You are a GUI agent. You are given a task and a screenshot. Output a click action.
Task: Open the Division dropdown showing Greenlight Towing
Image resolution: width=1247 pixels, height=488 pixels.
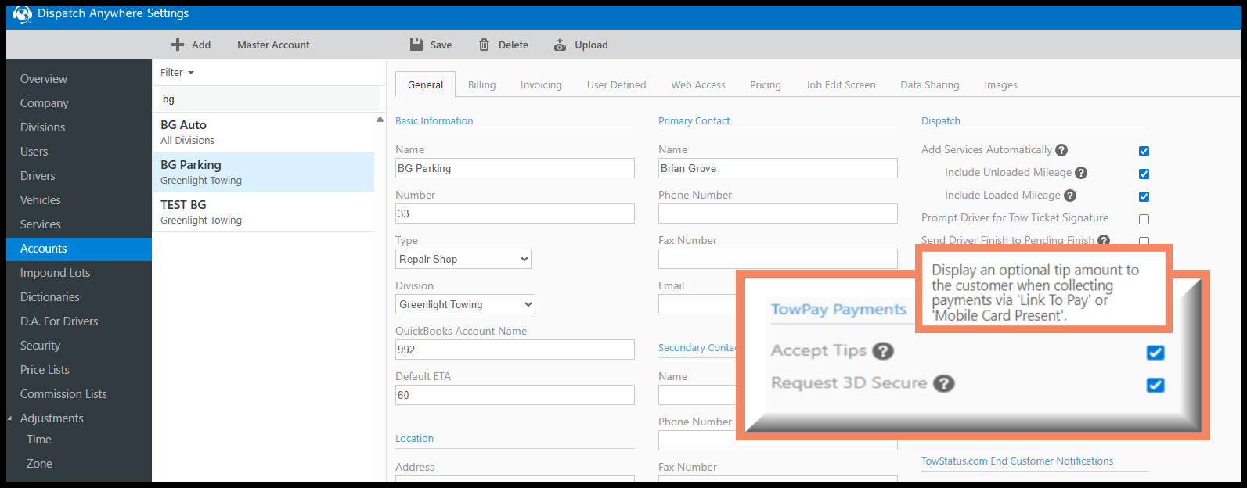(465, 304)
